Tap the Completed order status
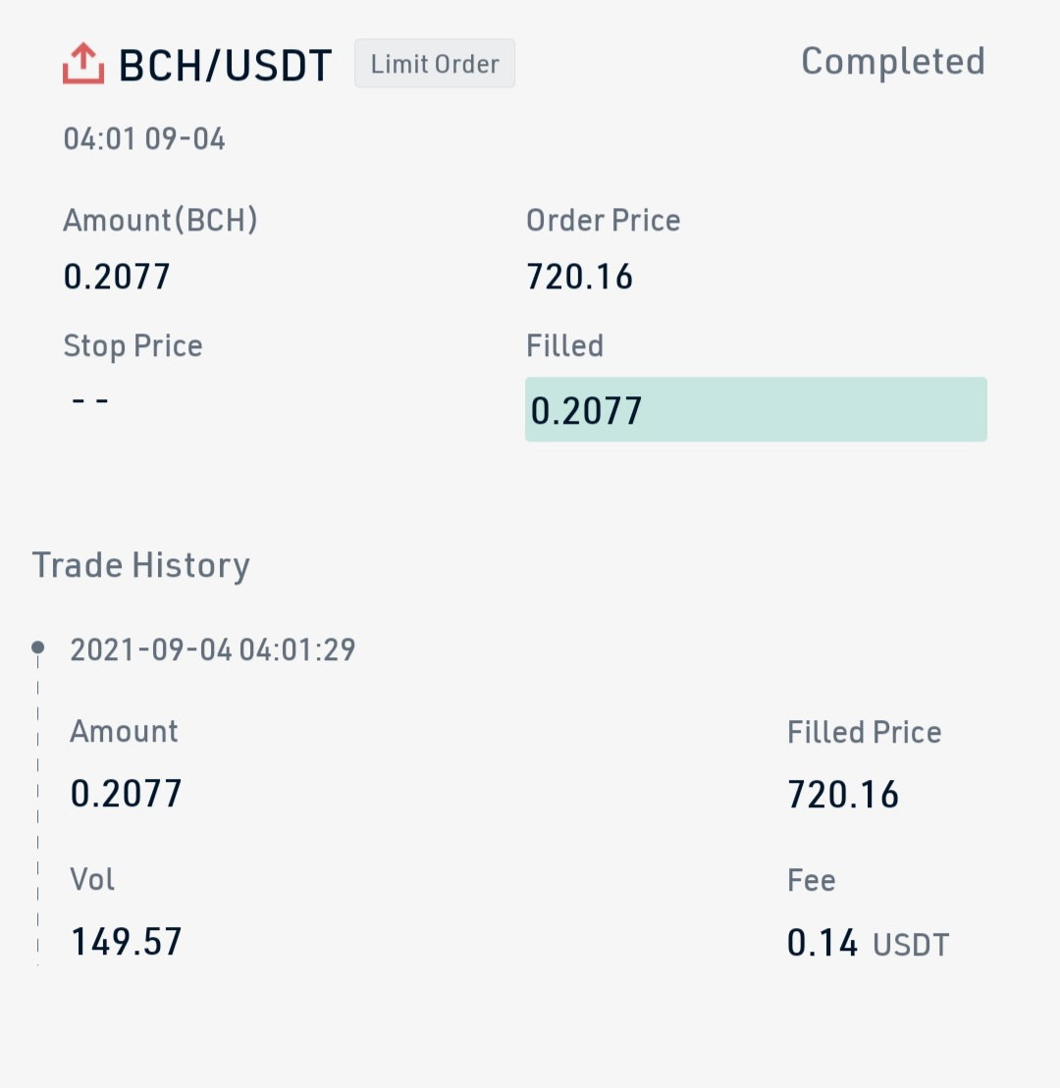 [893, 61]
